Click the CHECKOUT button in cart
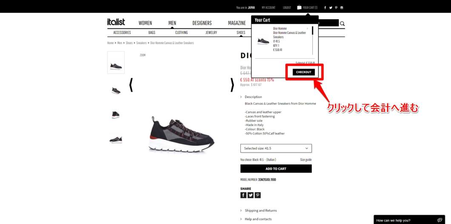 click(x=304, y=72)
